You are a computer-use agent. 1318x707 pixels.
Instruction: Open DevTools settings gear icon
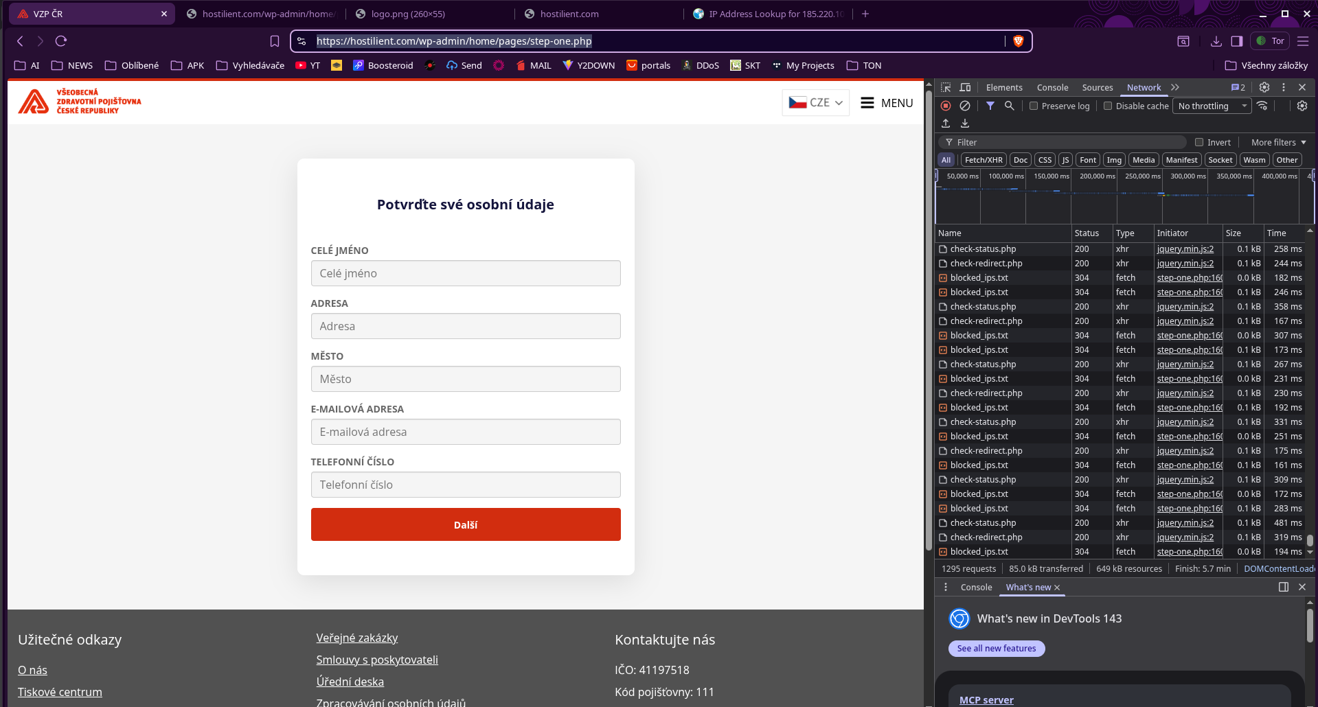(x=1264, y=87)
